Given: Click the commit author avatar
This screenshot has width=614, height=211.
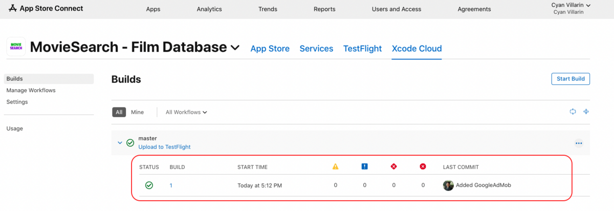Looking at the screenshot, I should coord(448,185).
